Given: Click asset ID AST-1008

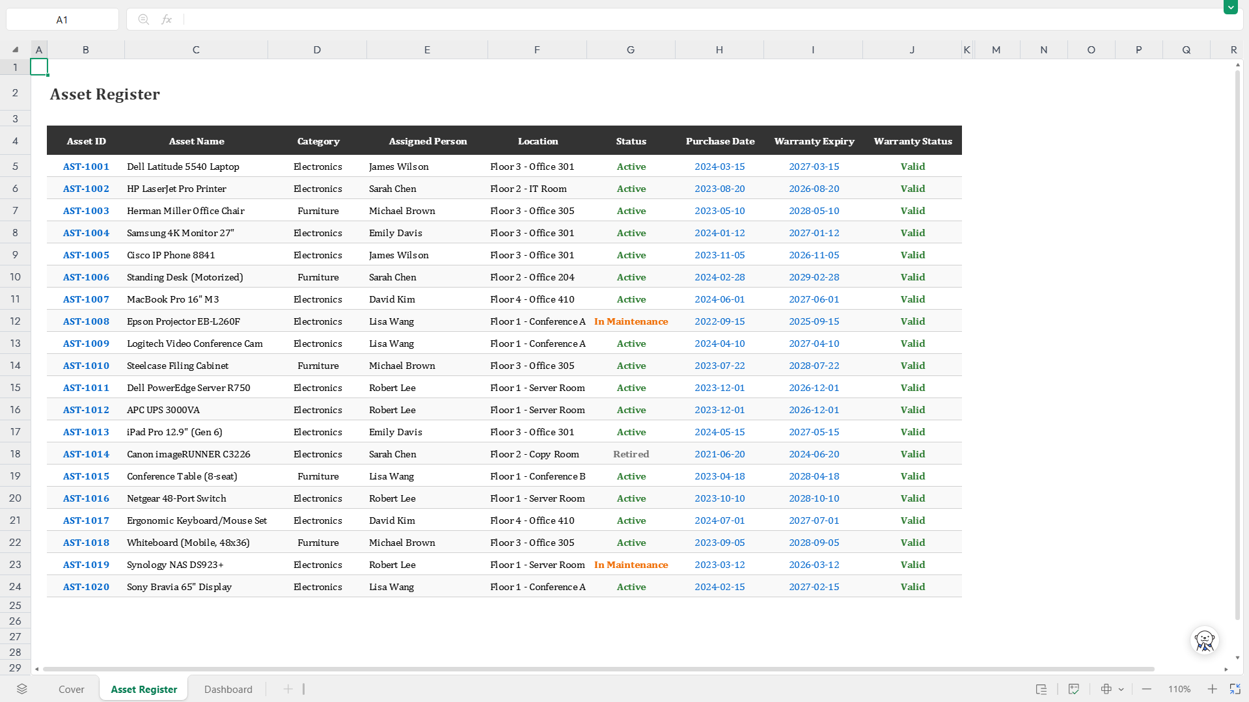Looking at the screenshot, I should click(x=86, y=321).
